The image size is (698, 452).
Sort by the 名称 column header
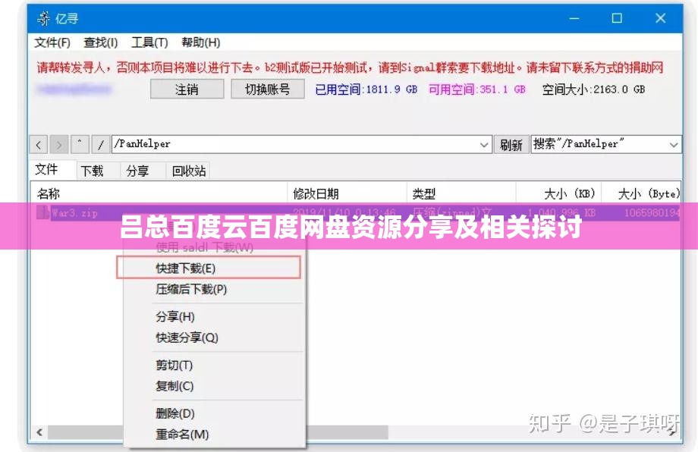[159, 193]
